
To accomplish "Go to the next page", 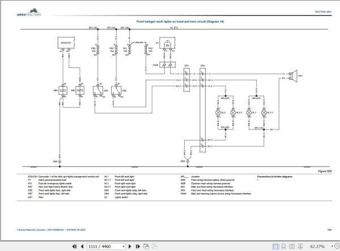I will (x=130, y=246).
